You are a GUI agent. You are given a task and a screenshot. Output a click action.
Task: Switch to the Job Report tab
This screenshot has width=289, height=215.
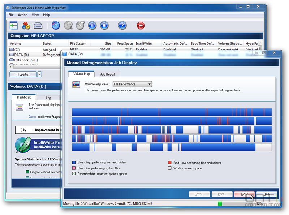[107, 74]
